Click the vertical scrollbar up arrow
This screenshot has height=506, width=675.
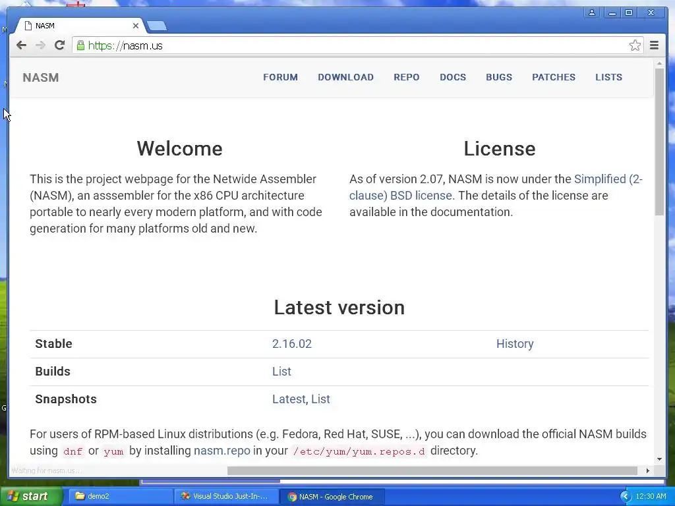coord(659,64)
